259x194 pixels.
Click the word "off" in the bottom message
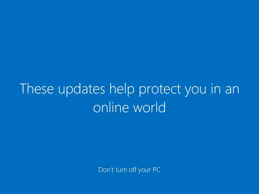click(x=133, y=170)
